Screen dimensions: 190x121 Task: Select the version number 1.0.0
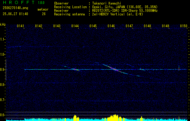tap(41, 3)
